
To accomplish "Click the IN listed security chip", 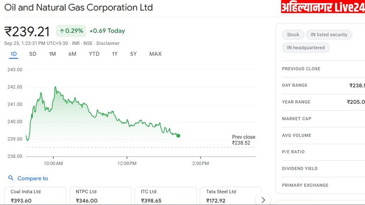I will click(x=329, y=35).
